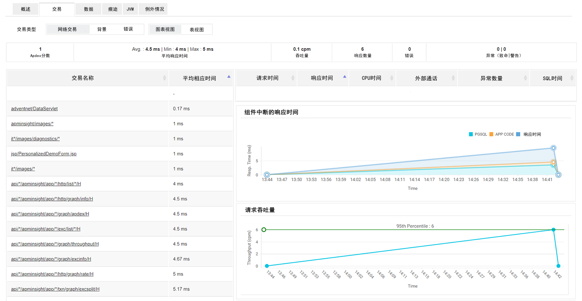Click the 响应数量 summary tile
Image resolution: width=582 pixels, height=301 pixels.
click(x=362, y=52)
